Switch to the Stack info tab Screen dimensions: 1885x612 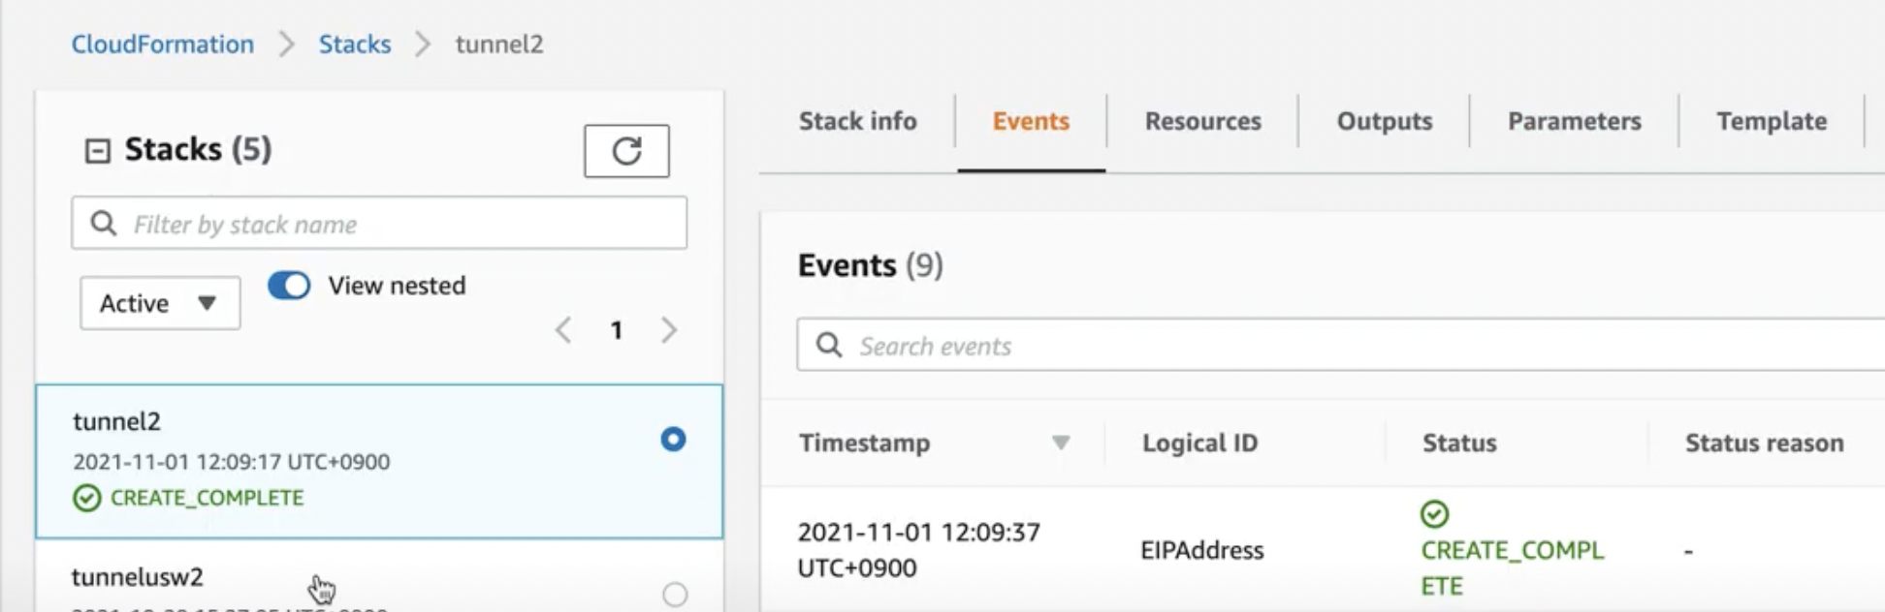pyautogui.click(x=857, y=121)
